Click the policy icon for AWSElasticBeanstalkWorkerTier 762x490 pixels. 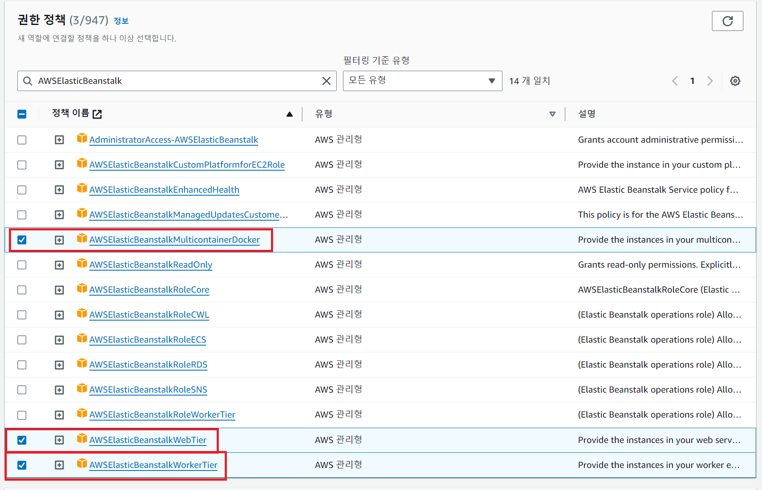click(x=82, y=464)
